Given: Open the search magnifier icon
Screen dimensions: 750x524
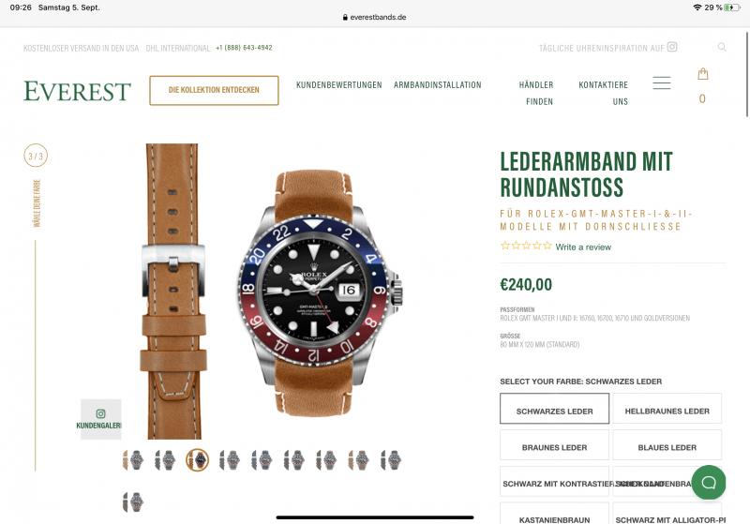Looking at the screenshot, I should pyautogui.click(x=722, y=47).
